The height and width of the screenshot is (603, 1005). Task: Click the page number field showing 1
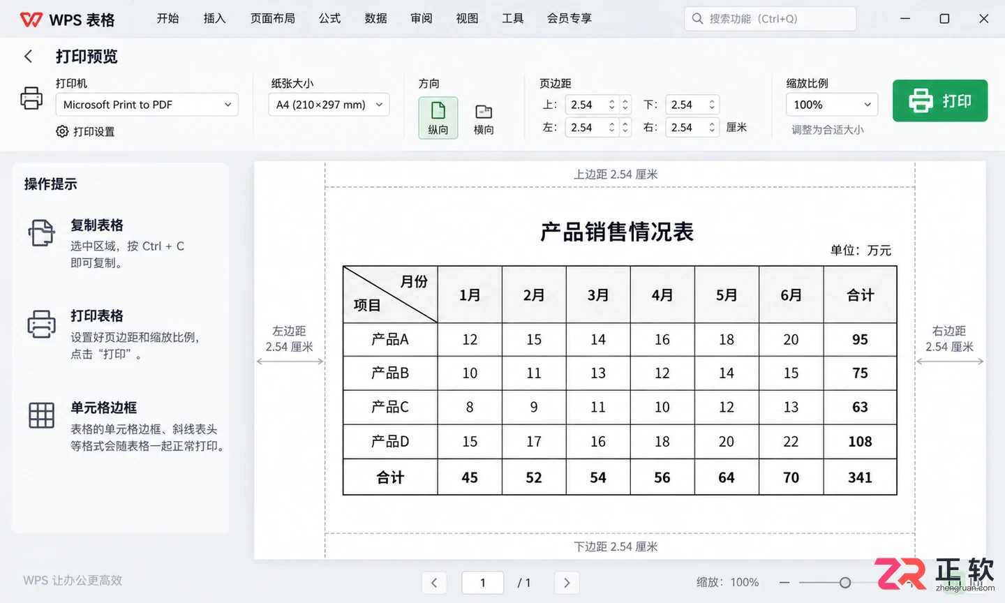click(x=482, y=583)
